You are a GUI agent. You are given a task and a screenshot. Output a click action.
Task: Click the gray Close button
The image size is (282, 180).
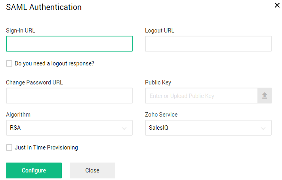tap(92, 170)
